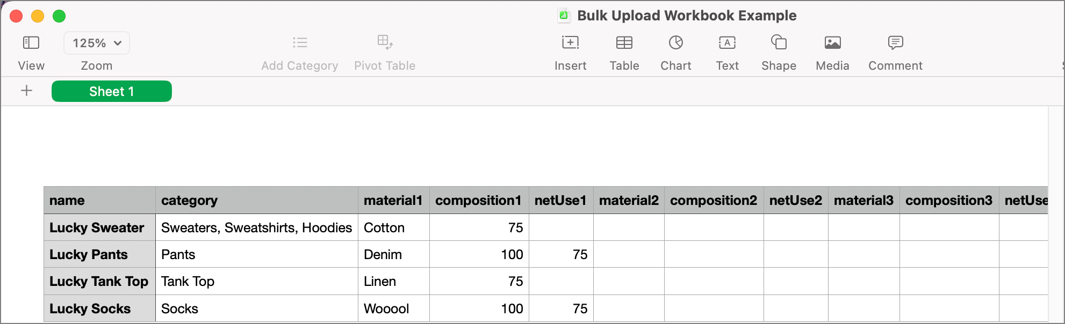Click the green fullscreen window button
Viewport: 1065px width, 324px height.
click(59, 16)
